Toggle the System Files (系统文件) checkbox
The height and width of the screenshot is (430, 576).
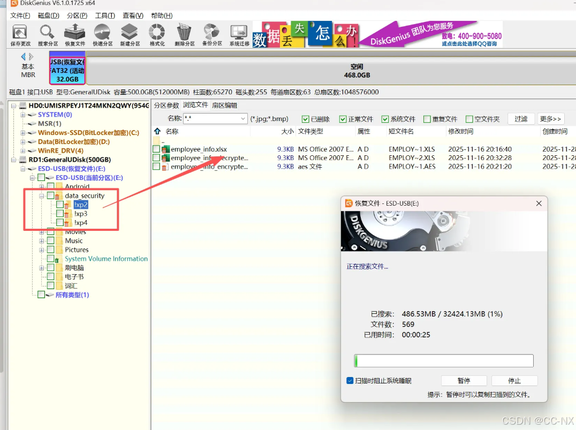pyautogui.click(x=385, y=119)
